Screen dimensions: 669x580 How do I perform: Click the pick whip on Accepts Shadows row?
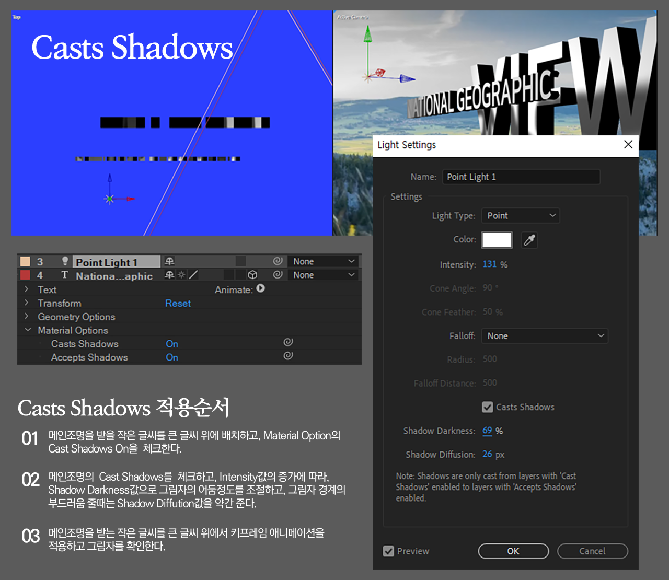click(288, 355)
